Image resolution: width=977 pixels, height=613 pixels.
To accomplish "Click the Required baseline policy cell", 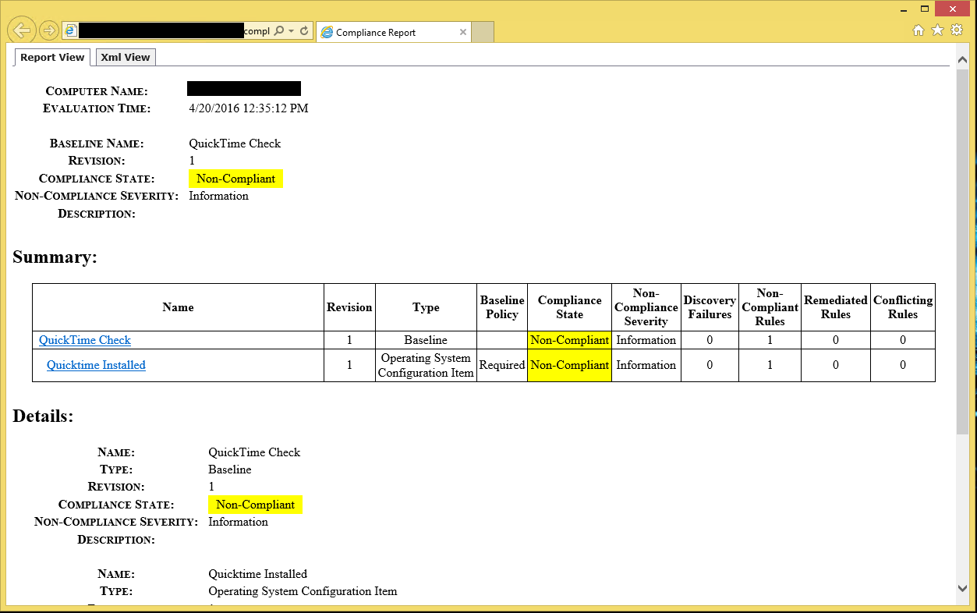I will click(502, 365).
